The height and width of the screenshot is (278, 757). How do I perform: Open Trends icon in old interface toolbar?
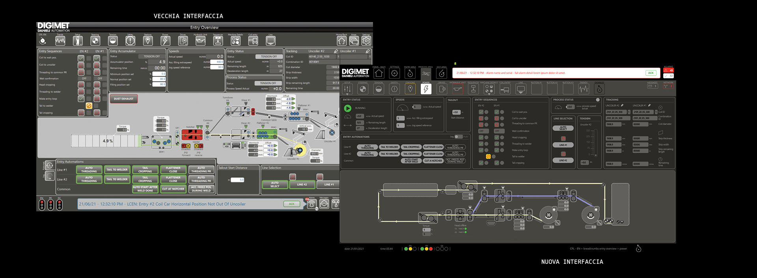pyautogui.click(x=60, y=41)
